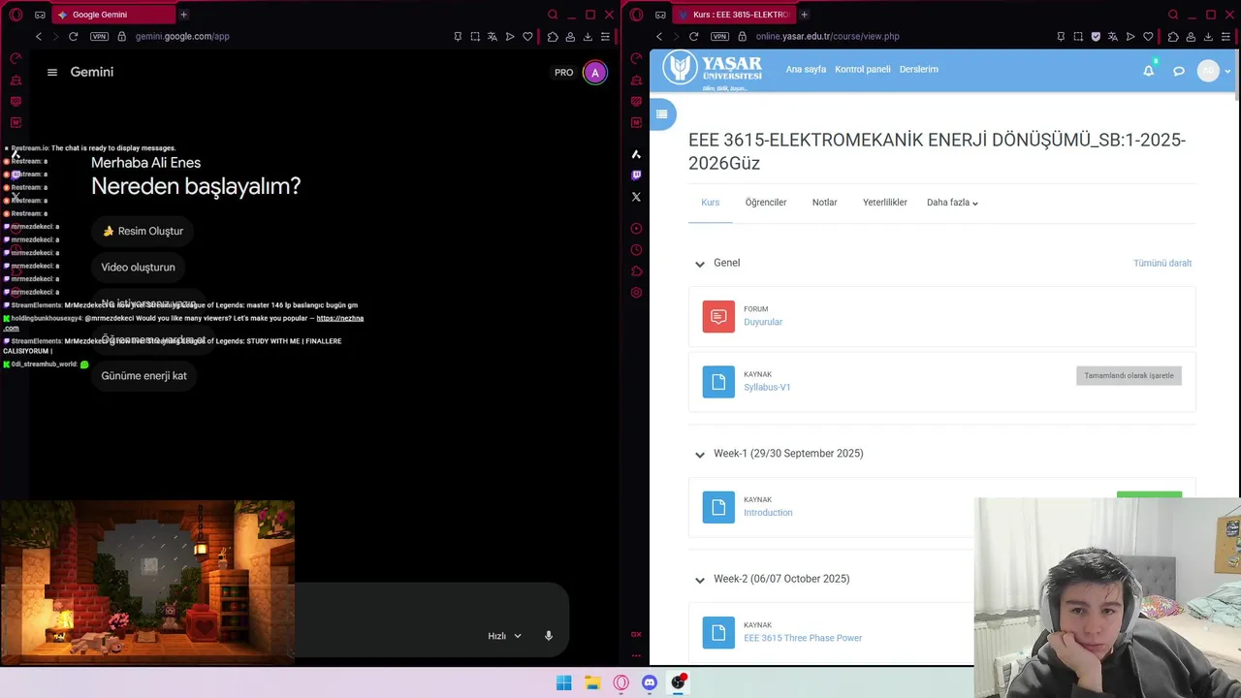Choose the 'Video oluşturun' suggestion chip
Viewport: 1241px width, 698px height.
139,268
